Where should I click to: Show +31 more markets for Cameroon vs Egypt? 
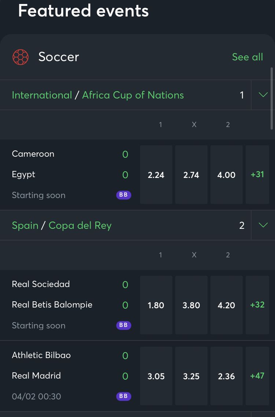point(257,175)
